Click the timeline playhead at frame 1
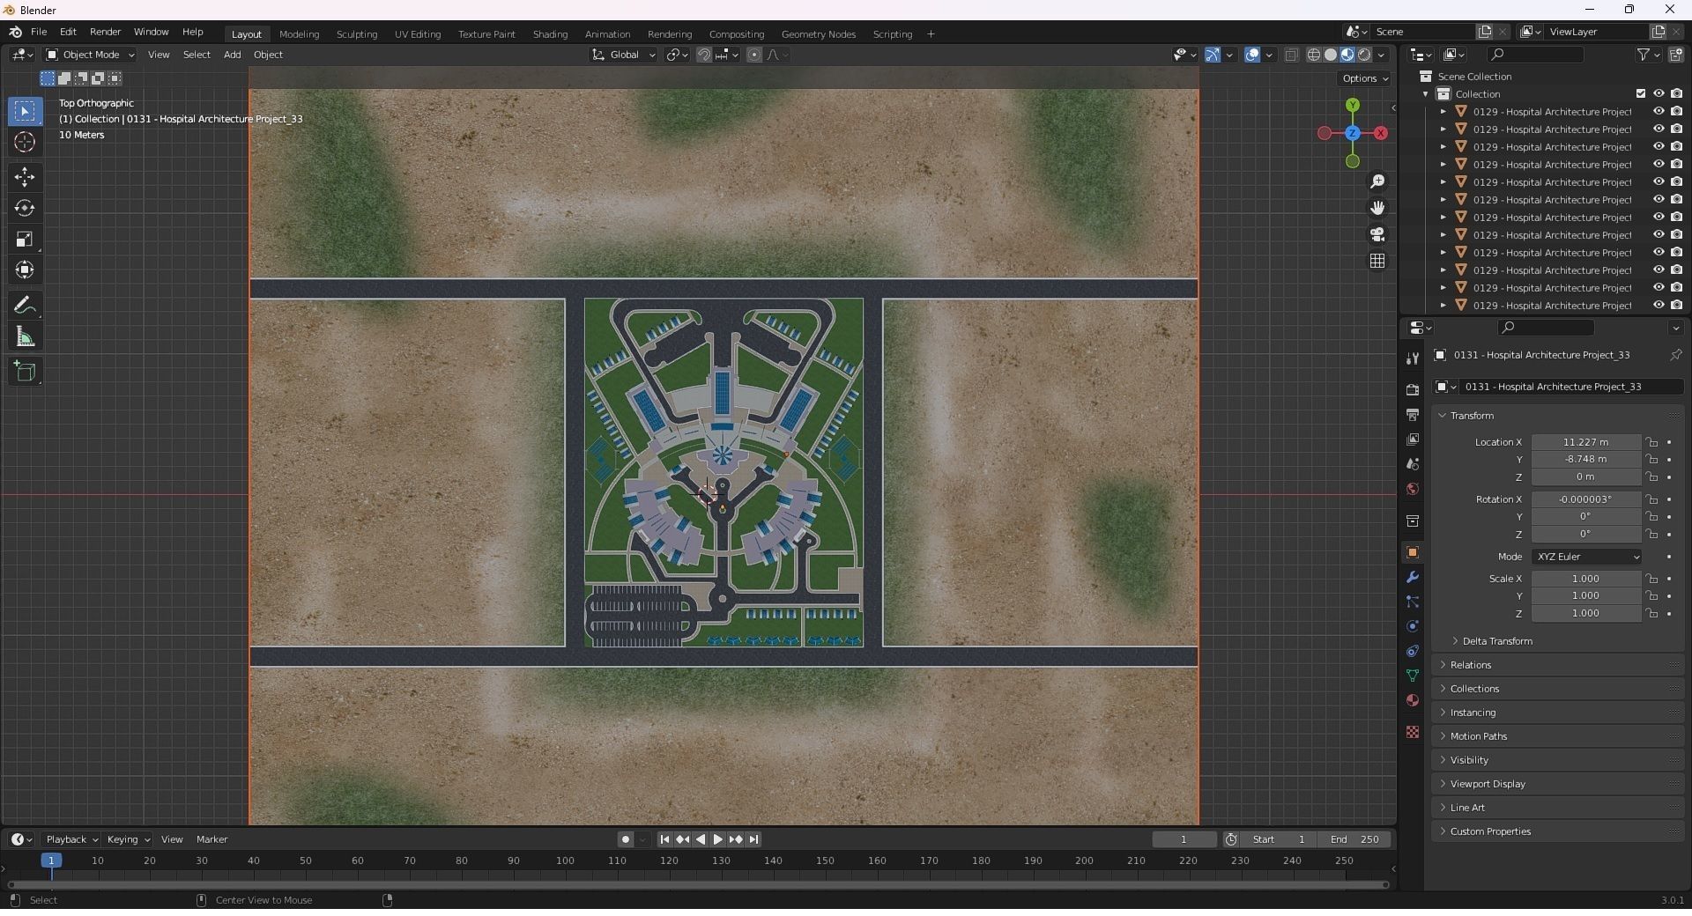Viewport: 1692px width, 916px height. 51,861
